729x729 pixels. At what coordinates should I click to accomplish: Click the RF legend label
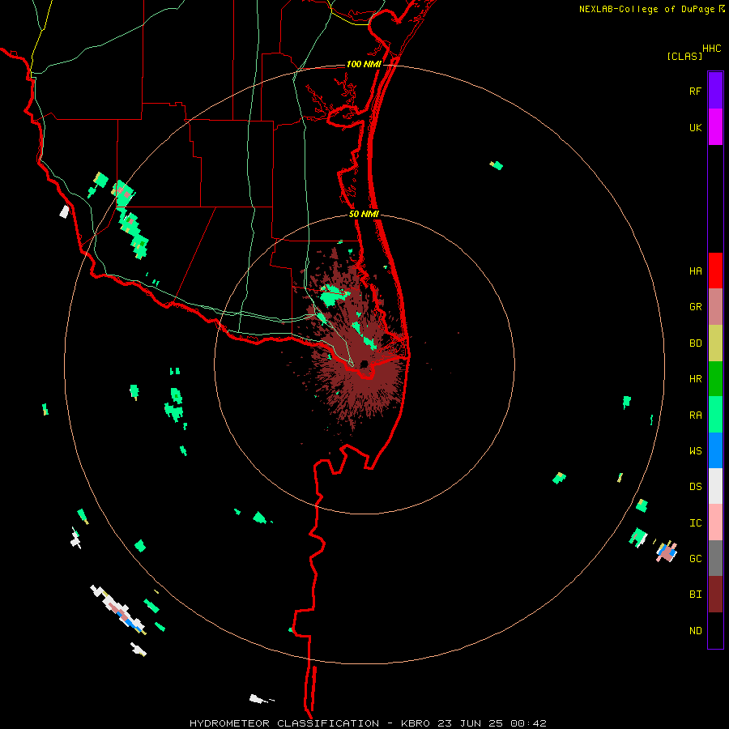point(695,91)
